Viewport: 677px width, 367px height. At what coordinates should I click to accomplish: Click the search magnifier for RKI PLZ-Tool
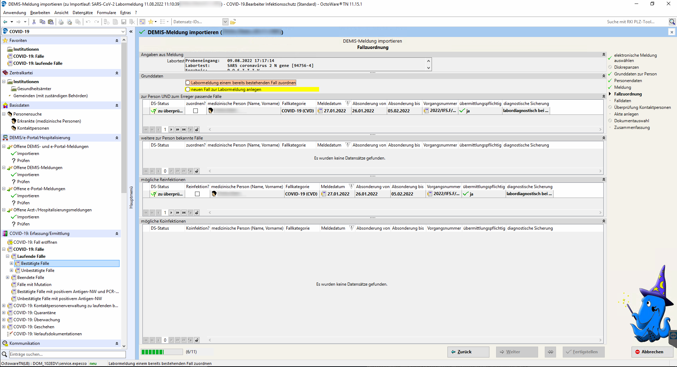[x=672, y=22]
